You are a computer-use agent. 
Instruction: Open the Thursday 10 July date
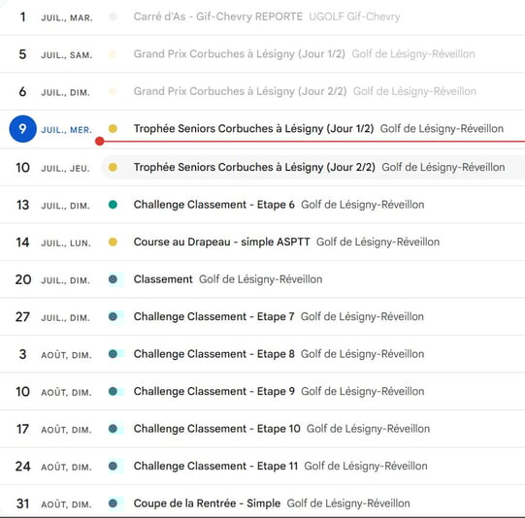coord(22,167)
